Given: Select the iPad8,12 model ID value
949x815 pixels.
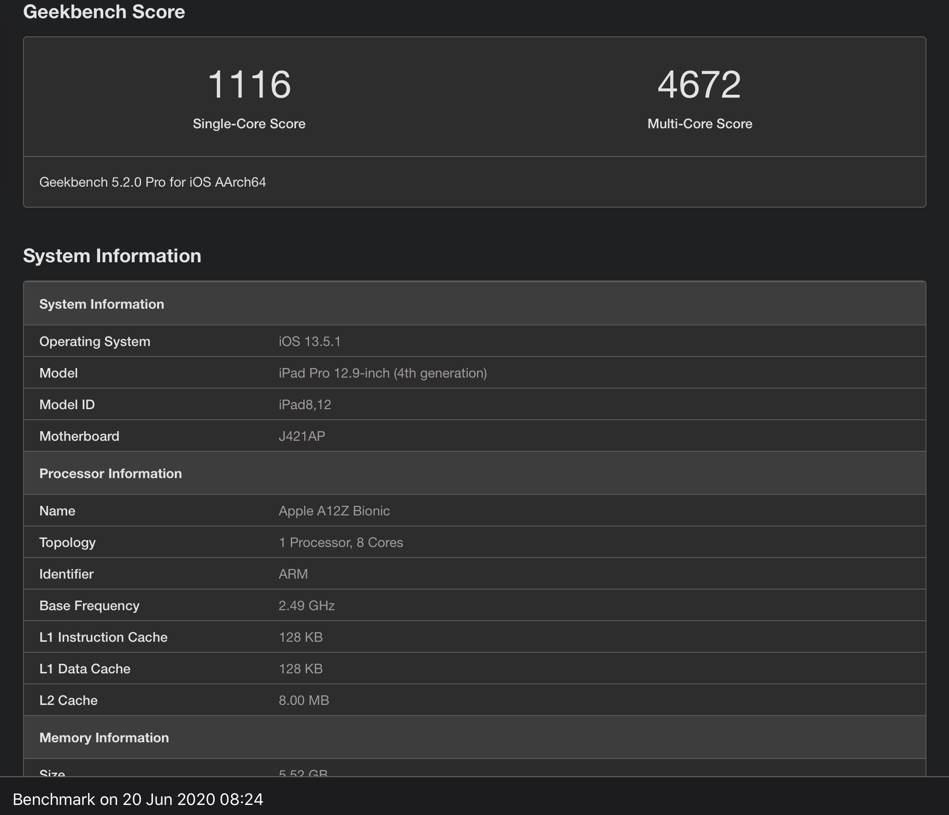Looking at the screenshot, I should coord(305,405).
